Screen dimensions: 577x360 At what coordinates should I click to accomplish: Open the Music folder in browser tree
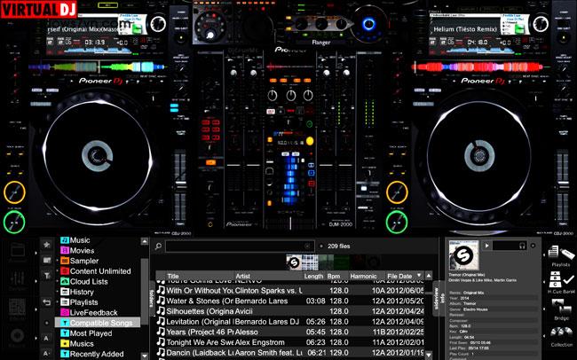75,240
